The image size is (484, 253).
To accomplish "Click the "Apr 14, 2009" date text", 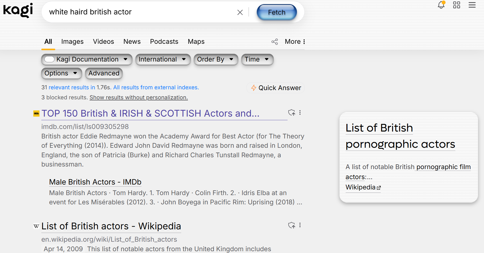I will (x=63, y=249).
